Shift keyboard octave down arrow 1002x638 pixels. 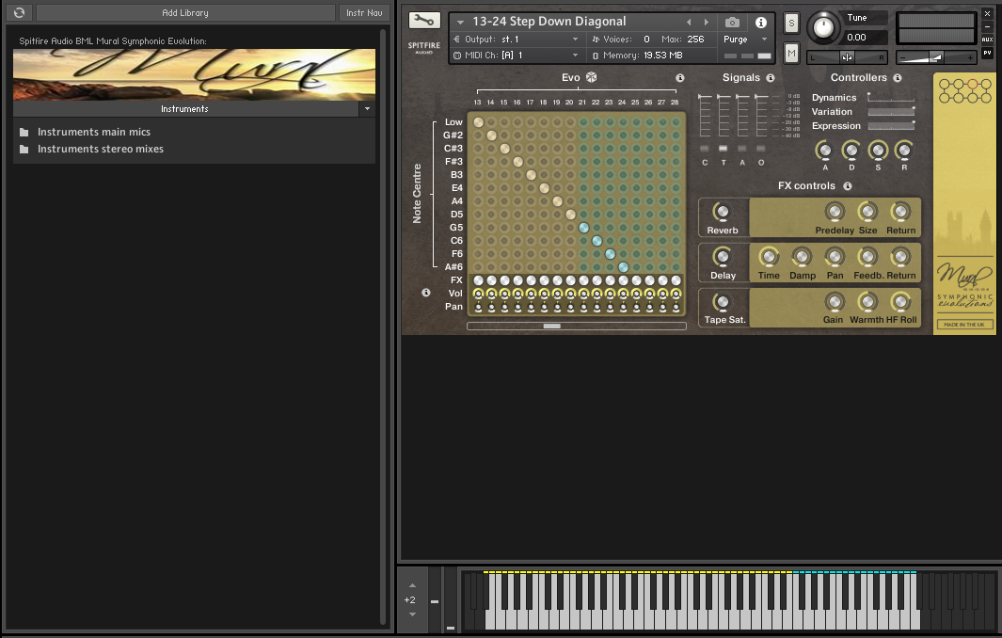point(412,614)
